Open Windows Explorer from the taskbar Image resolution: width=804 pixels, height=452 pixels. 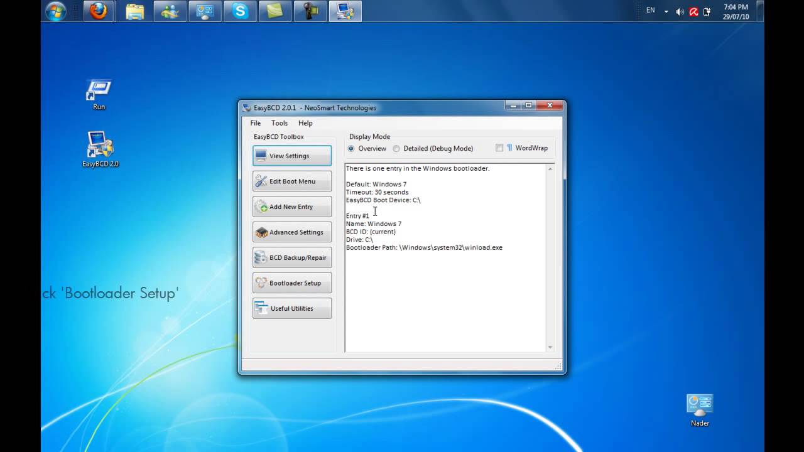pos(134,11)
